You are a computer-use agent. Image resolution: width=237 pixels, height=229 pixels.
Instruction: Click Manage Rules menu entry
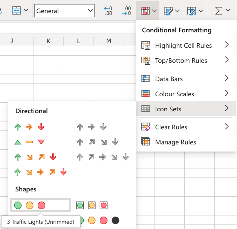[175, 142]
